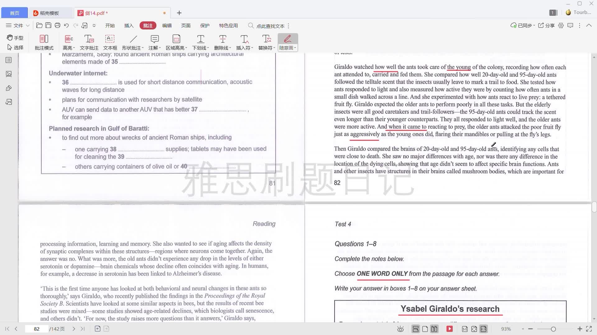Expand the 文件 menu arrow
Viewport: 597px width, 335px height.
[28, 25]
